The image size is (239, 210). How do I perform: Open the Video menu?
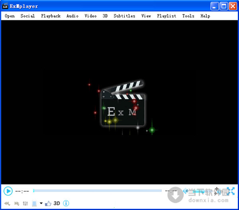[90, 16]
